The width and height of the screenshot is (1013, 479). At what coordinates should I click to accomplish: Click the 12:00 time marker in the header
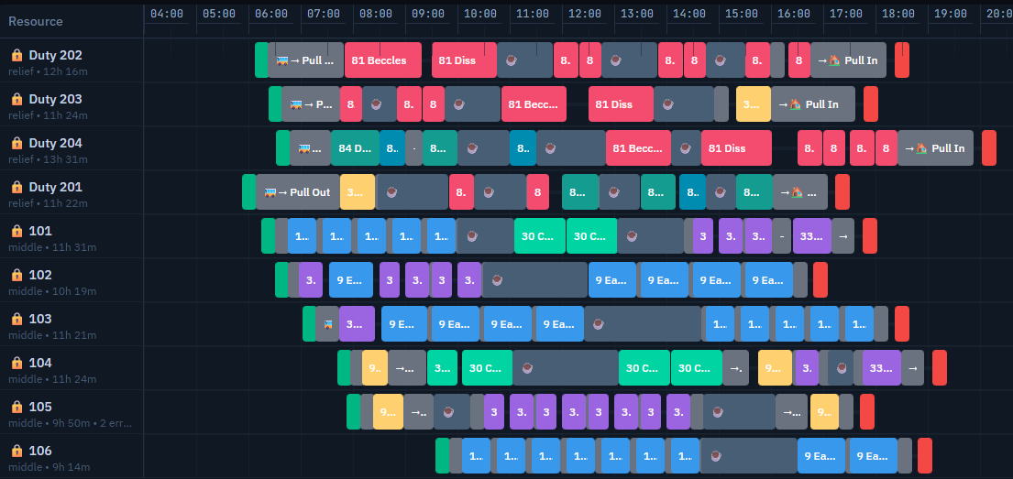click(x=584, y=15)
